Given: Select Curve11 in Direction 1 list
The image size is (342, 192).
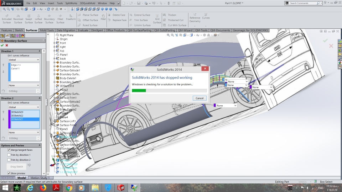Looking at the screenshot, I should [x=15, y=68].
